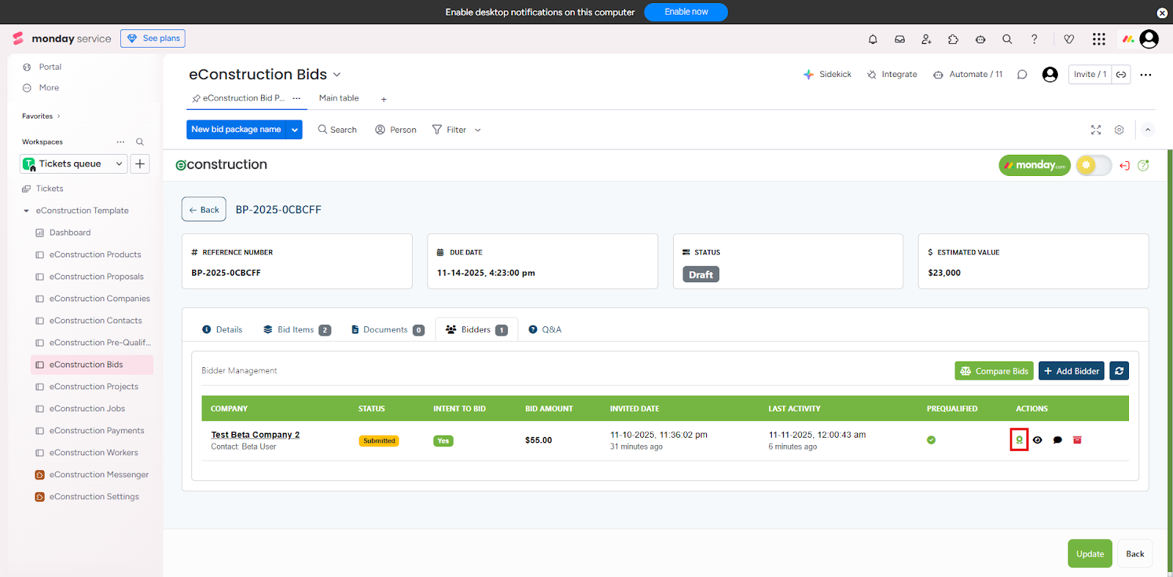Collapse the eConstruction Template tree
Screen dimensions: 1173x577
[26, 211]
